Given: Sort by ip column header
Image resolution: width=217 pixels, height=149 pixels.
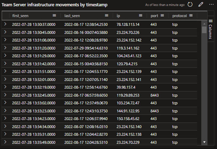Looking at the screenshot, I should pos(118,16).
